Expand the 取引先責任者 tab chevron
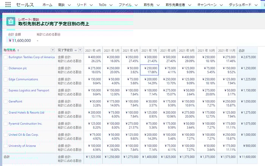265x166 pixels. pyautogui.click(x=190, y=5)
